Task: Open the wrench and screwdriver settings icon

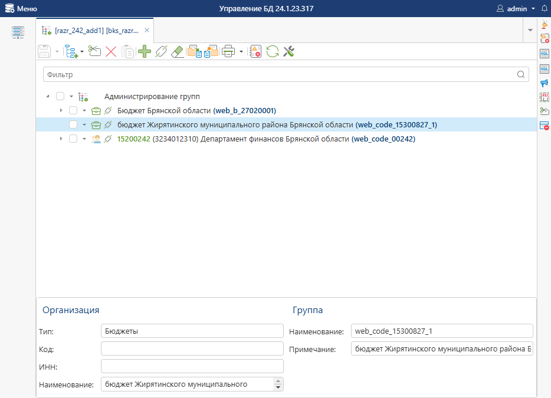Action: [x=289, y=52]
